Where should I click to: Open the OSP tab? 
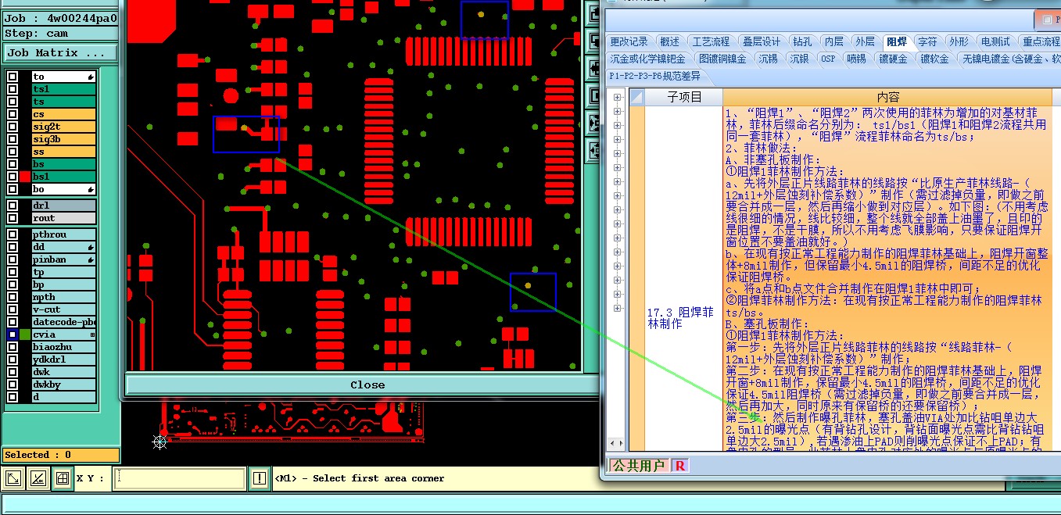[828, 59]
